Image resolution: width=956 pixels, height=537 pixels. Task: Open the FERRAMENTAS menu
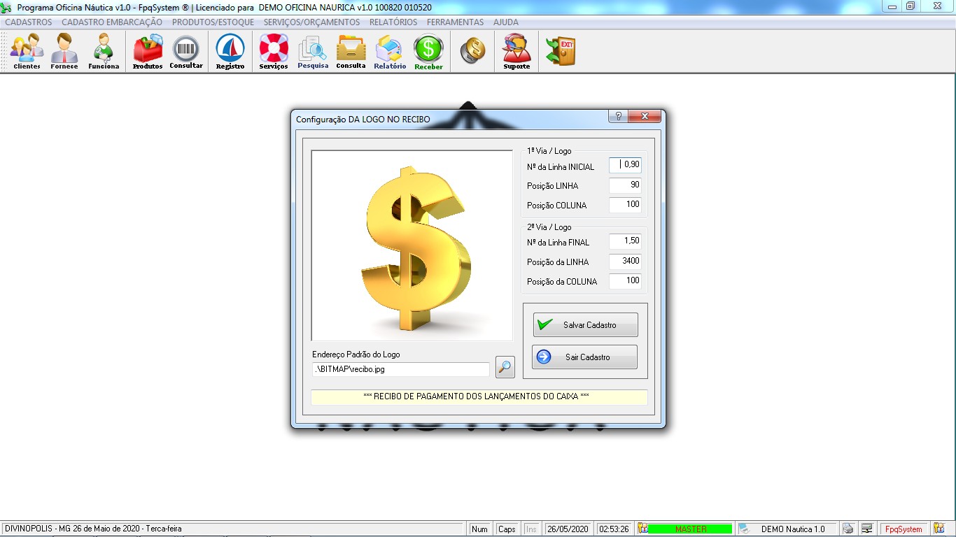pos(455,22)
